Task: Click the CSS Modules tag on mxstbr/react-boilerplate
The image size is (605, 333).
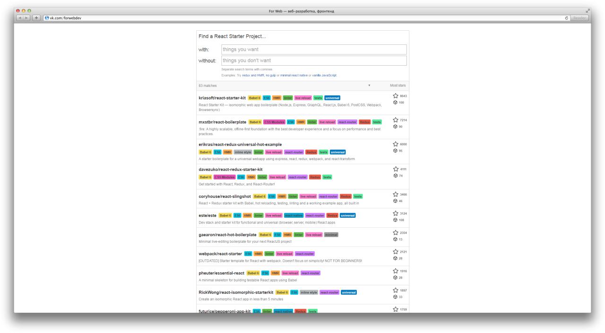Action: click(274, 122)
